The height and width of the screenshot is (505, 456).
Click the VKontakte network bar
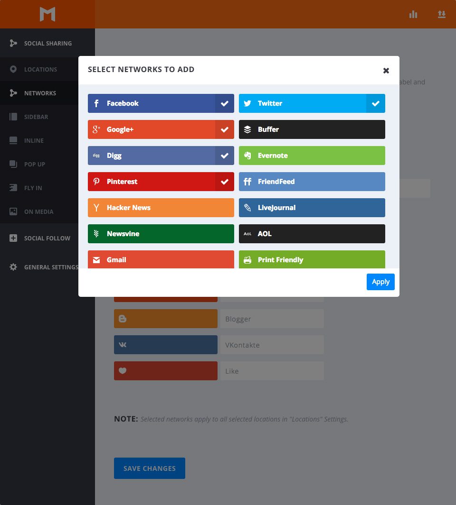coord(166,345)
